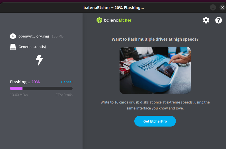The height and width of the screenshot is (149, 226).
Task: Close the balenaEtcher window
Action: coord(222,7)
